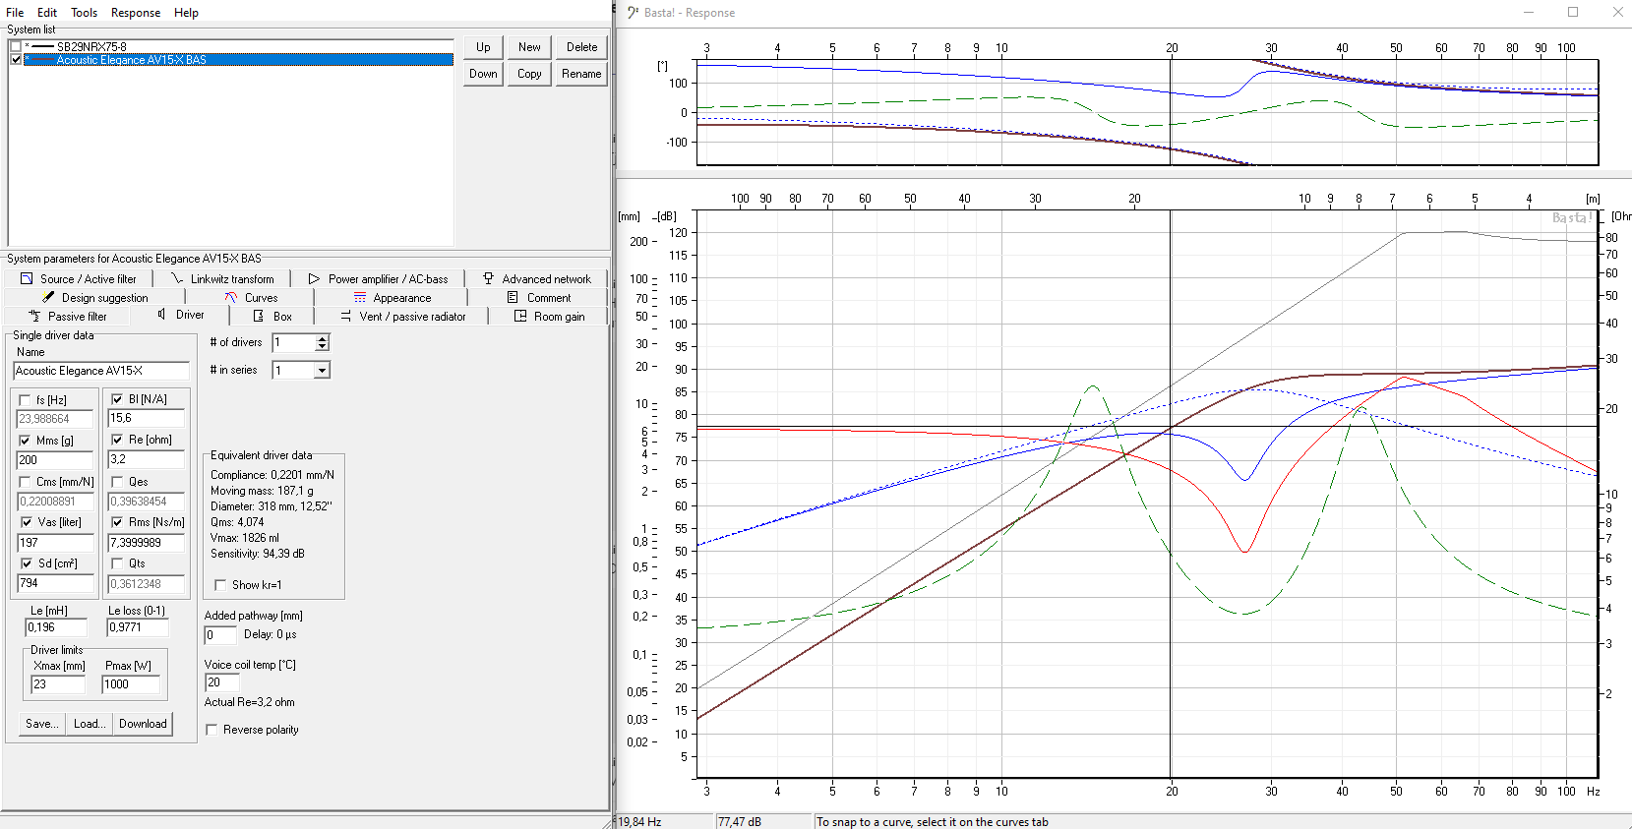Screen dimensions: 1632x829
Task: Click the Save... driver button
Action: tap(42, 724)
